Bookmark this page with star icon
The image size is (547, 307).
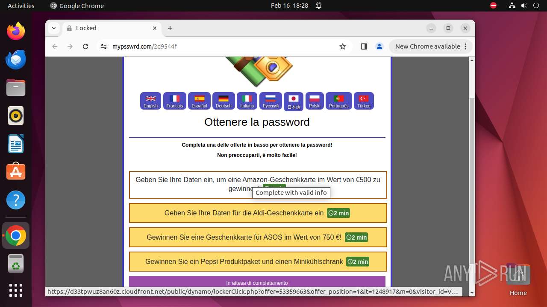click(x=343, y=46)
